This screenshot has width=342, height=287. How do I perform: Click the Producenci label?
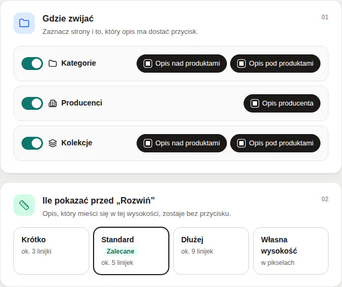click(82, 103)
